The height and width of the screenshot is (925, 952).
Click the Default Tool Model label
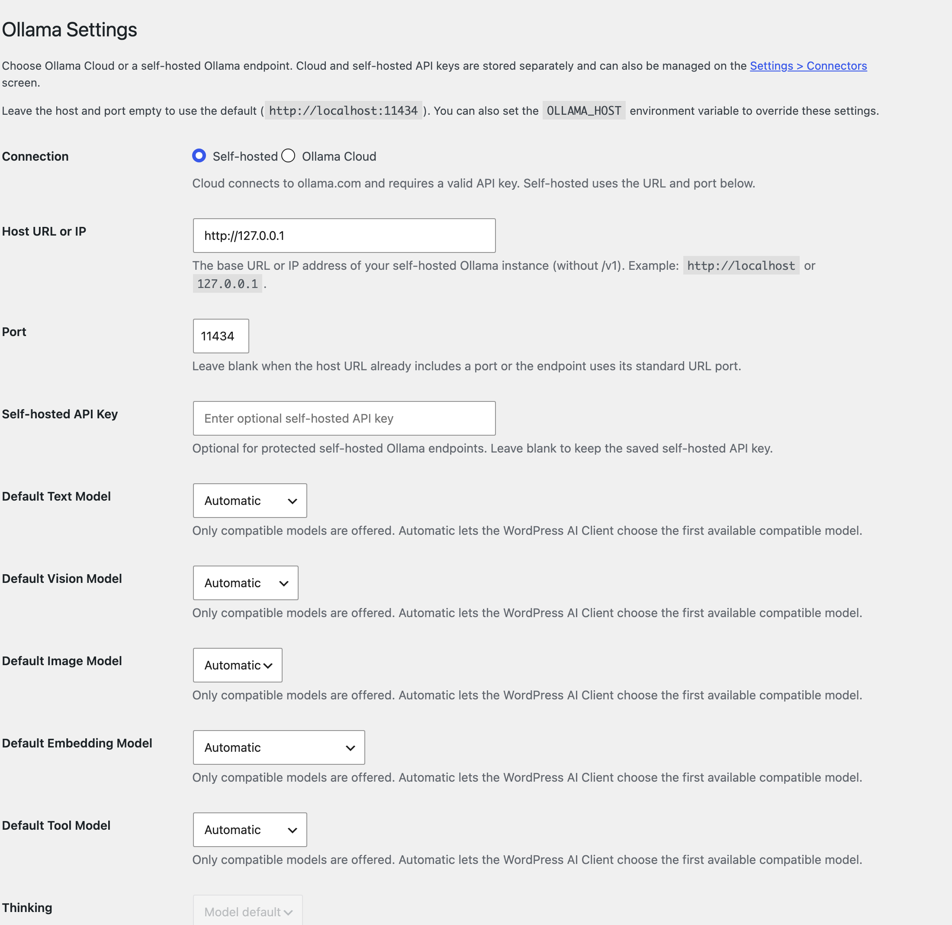(56, 825)
